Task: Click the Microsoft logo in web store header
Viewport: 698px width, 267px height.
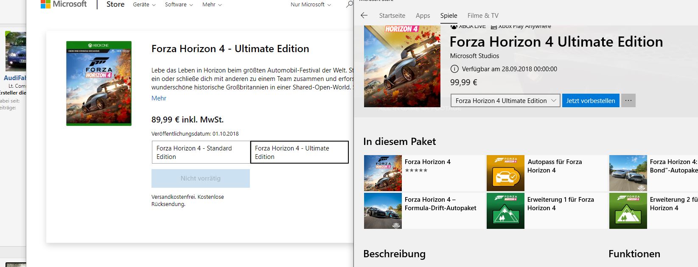Action: tap(64, 4)
